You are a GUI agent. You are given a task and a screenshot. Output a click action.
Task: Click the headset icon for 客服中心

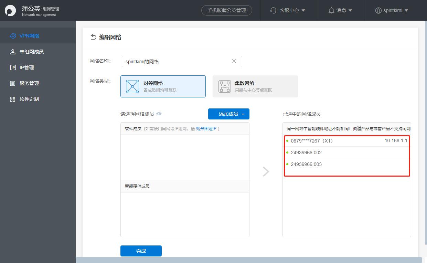[x=273, y=10]
